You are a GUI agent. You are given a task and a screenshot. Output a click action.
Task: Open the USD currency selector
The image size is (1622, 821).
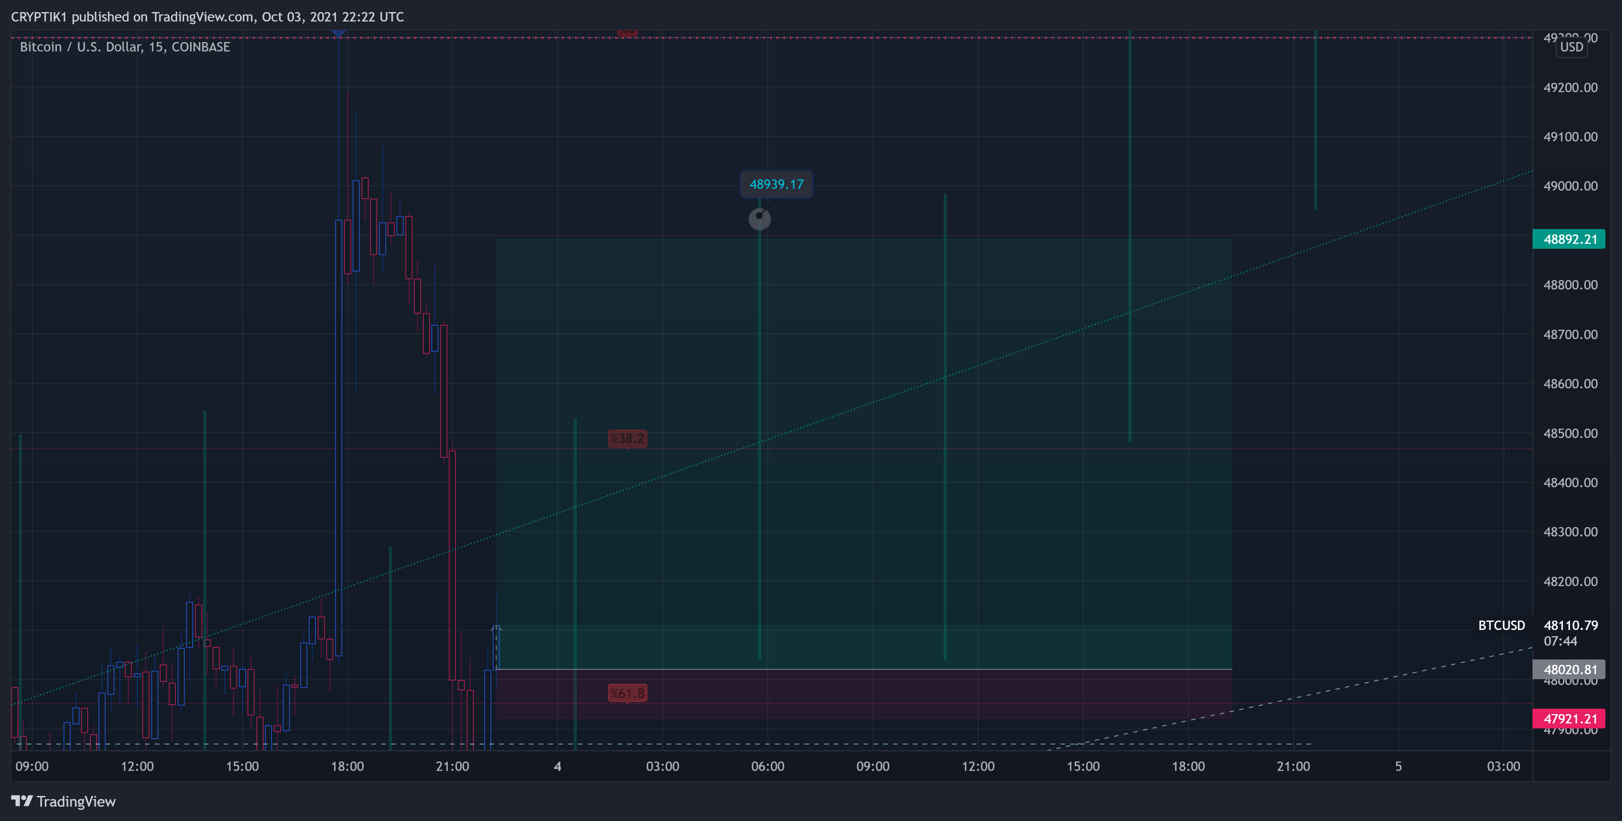pyautogui.click(x=1571, y=47)
